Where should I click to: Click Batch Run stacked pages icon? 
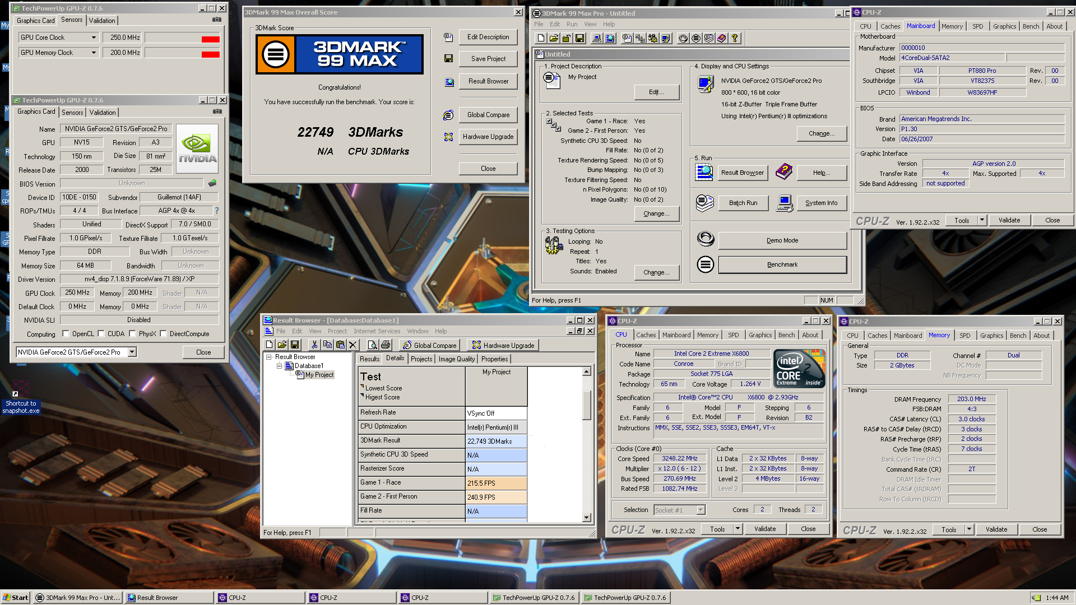pos(705,203)
